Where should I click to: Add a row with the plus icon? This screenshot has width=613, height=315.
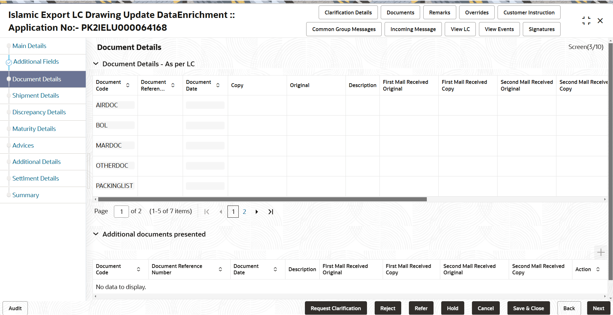pos(601,252)
